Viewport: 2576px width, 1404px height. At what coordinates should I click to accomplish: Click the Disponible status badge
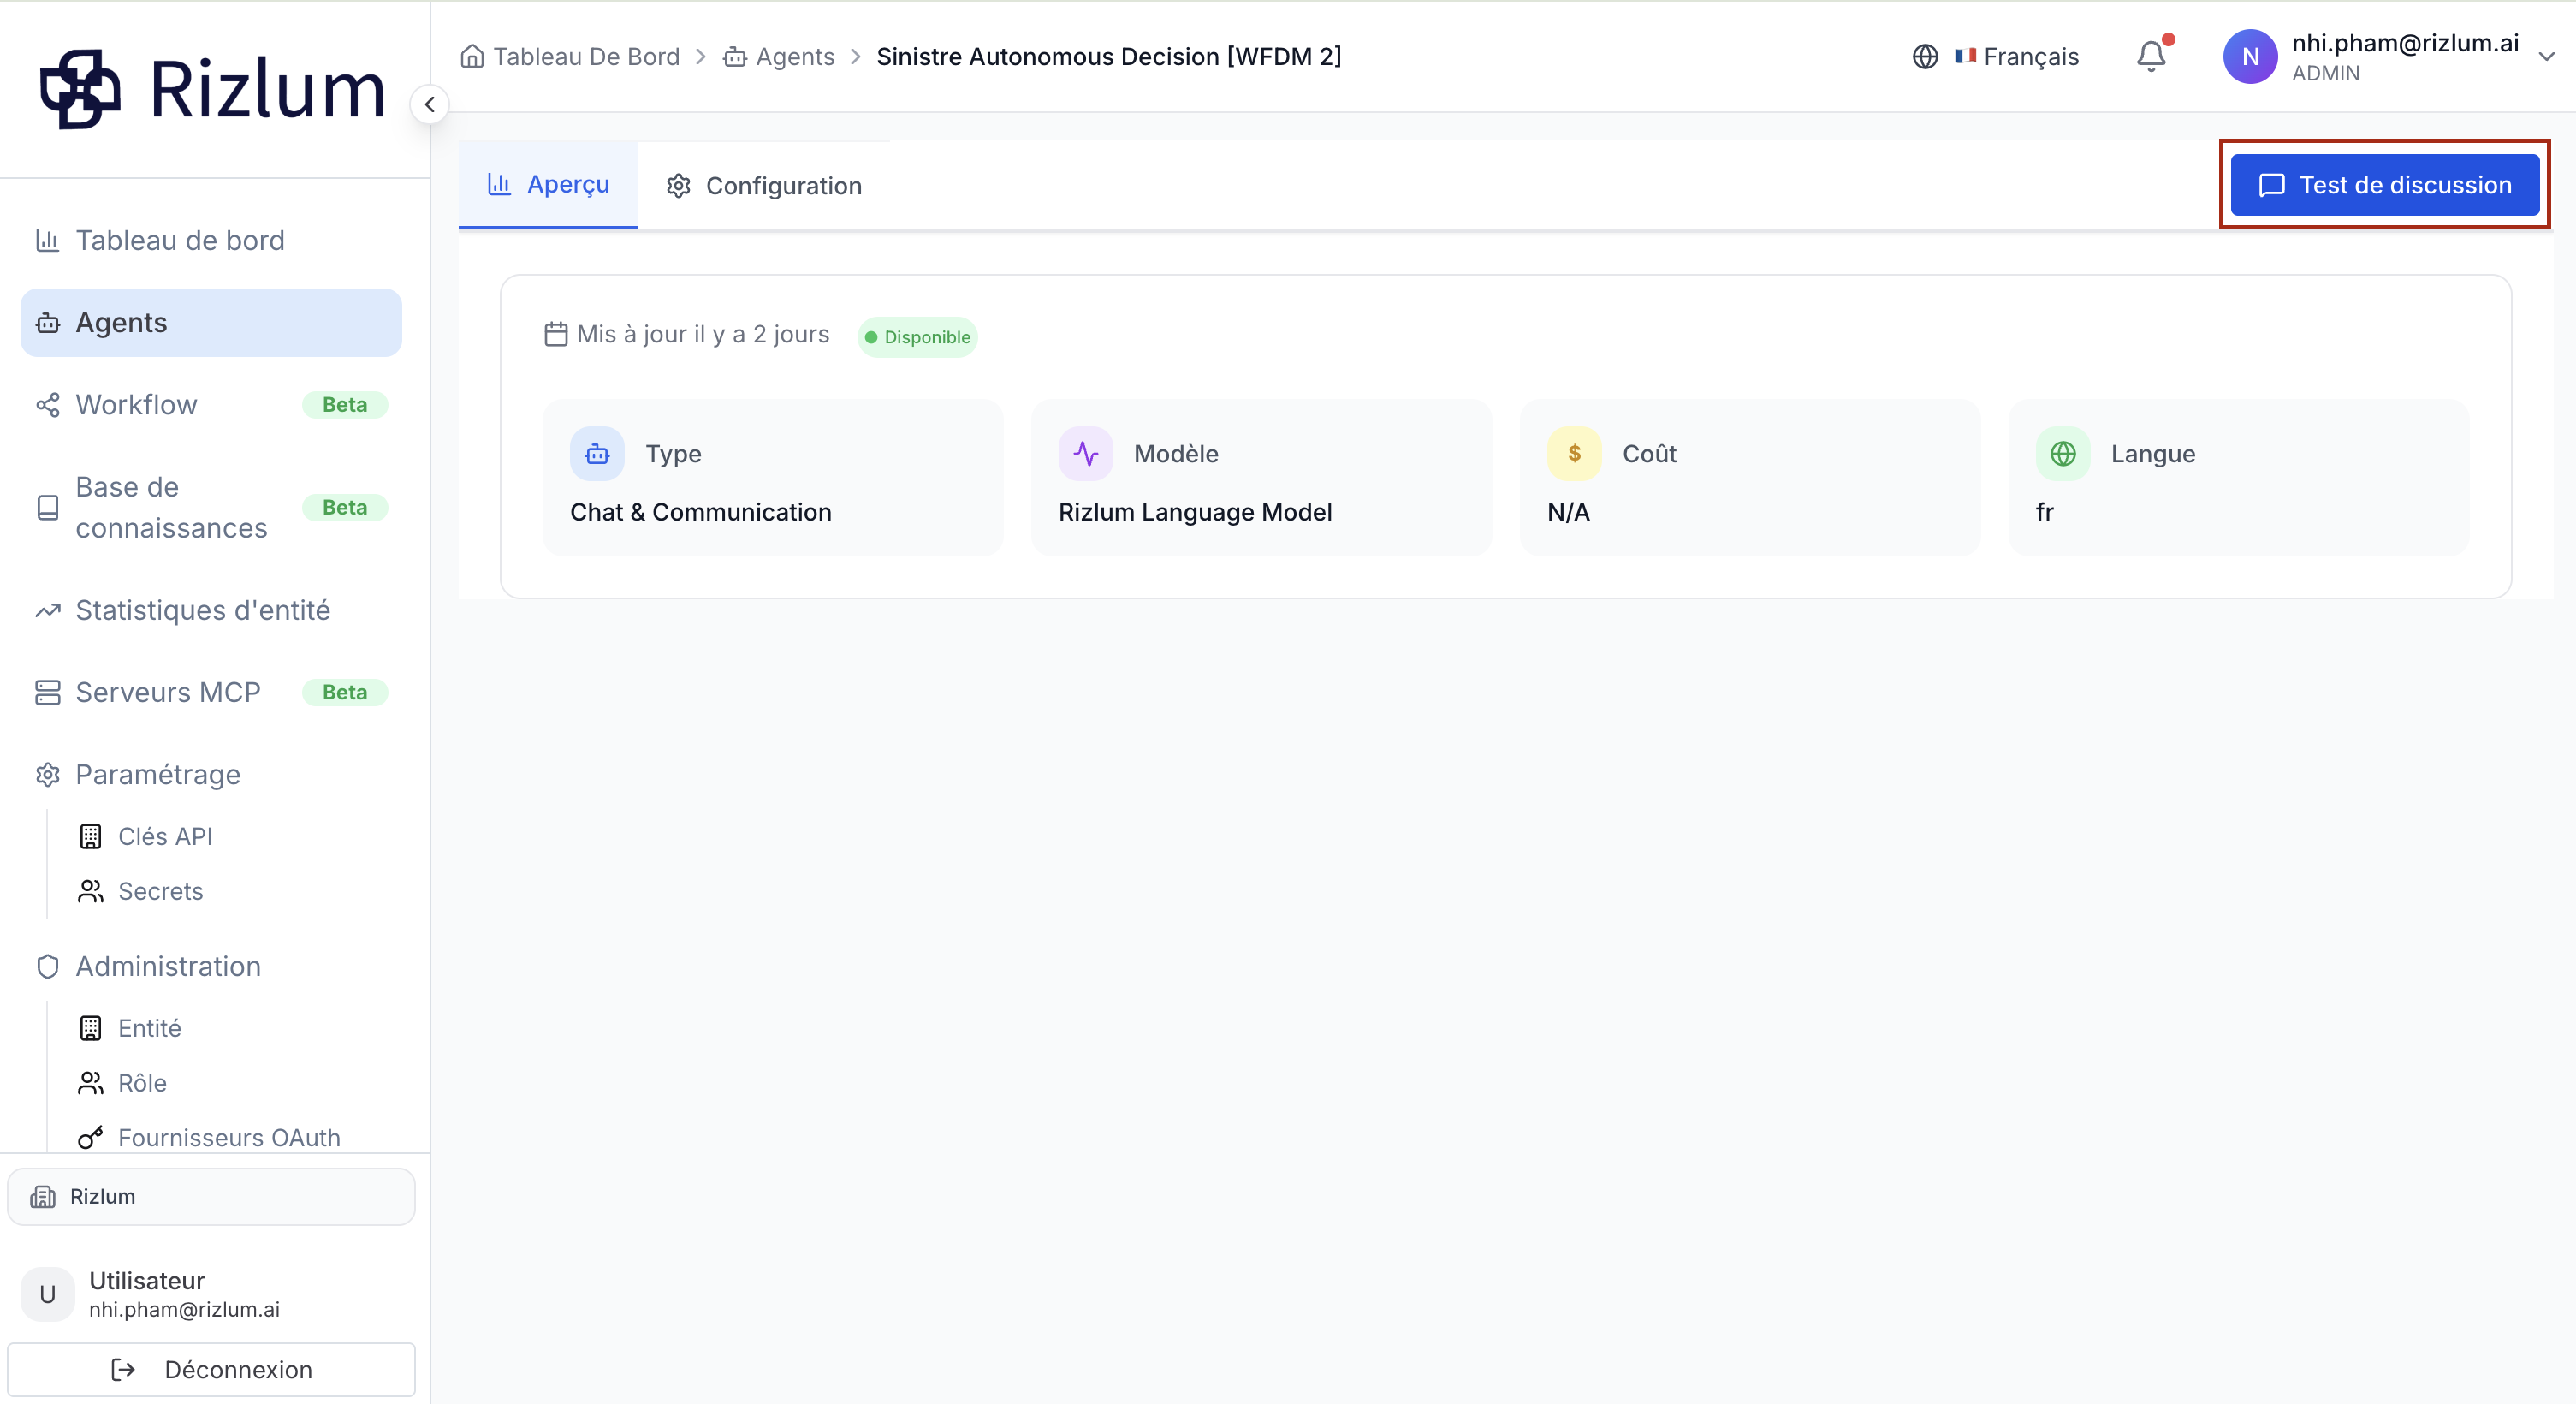(917, 337)
